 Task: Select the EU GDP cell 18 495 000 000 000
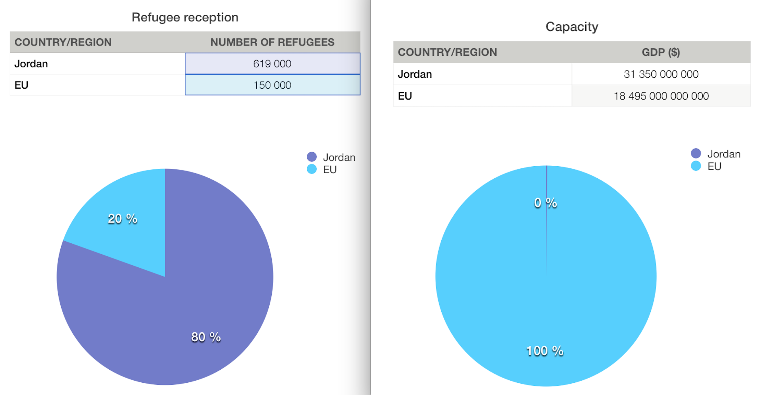point(661,96)
